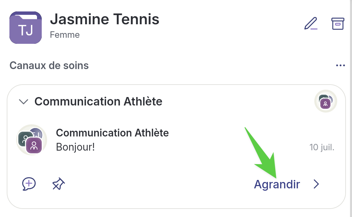Archive the Jasmine Tennis record
The image size is (352, 217).
[x=338, y=24]
